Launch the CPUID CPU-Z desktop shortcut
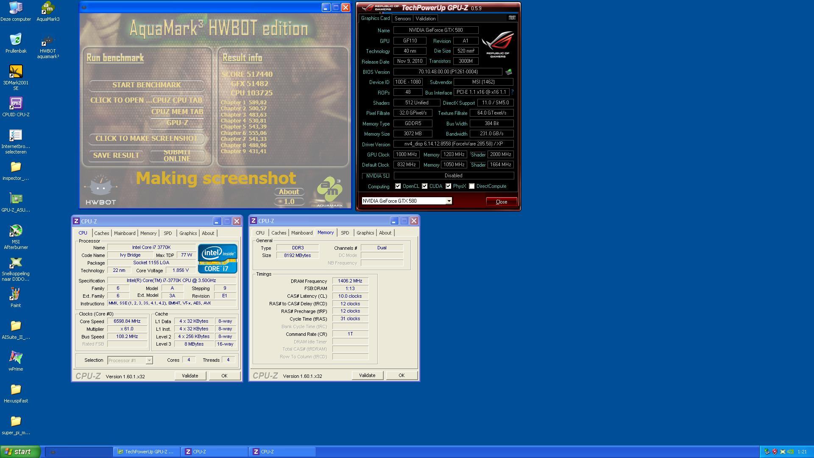Viewport: 814px width, 458px height. [x=16, y=107]
